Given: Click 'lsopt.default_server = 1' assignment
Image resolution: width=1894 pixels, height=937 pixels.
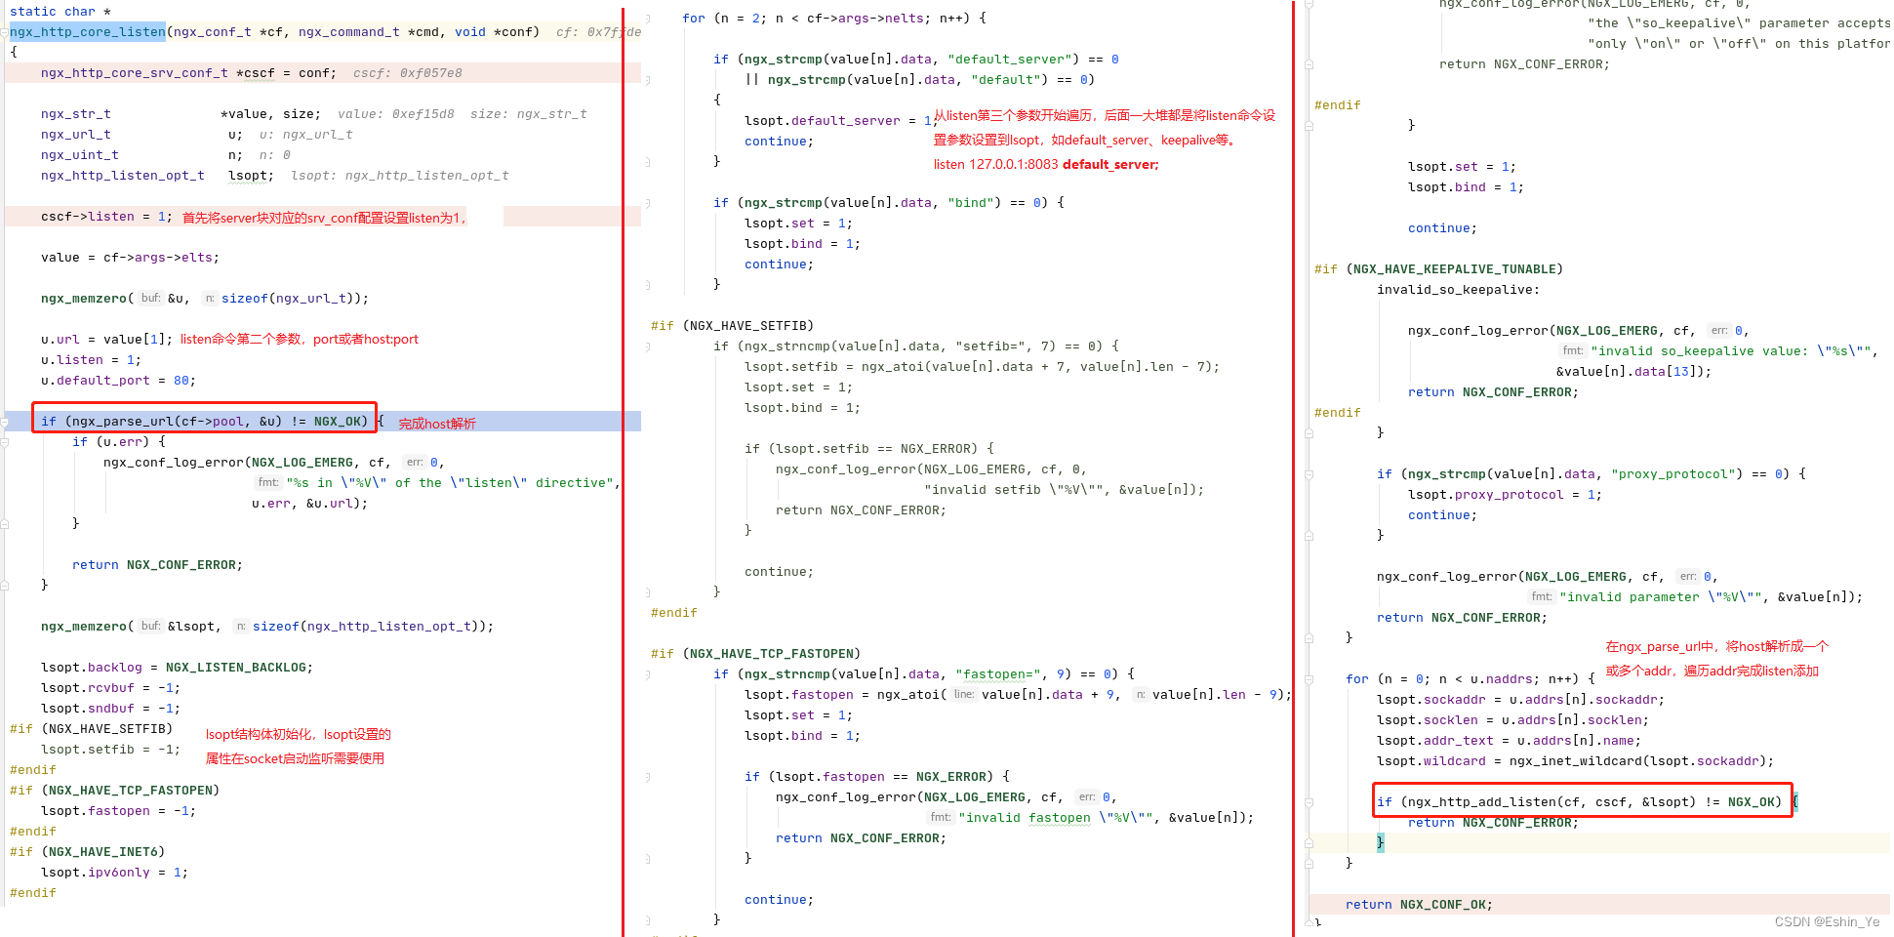Looking at the screenshot, I should click(x=838, y=121).
